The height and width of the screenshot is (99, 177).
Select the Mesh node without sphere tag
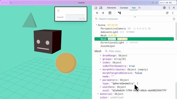[103, 35]
